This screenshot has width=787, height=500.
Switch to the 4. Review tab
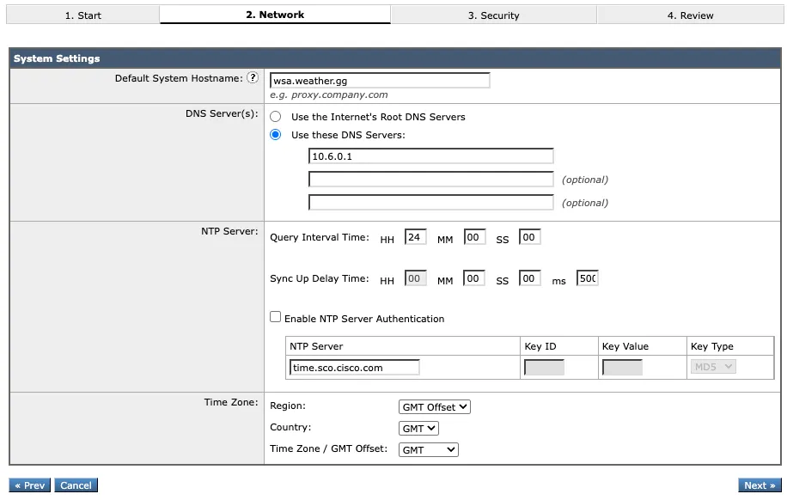click(691, 14)
